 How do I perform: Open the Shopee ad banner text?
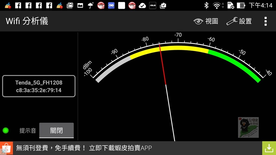[84, 148]
